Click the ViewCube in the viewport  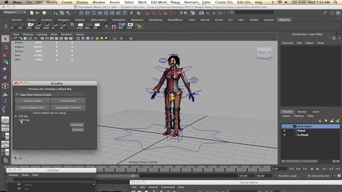tap(264, 52)
